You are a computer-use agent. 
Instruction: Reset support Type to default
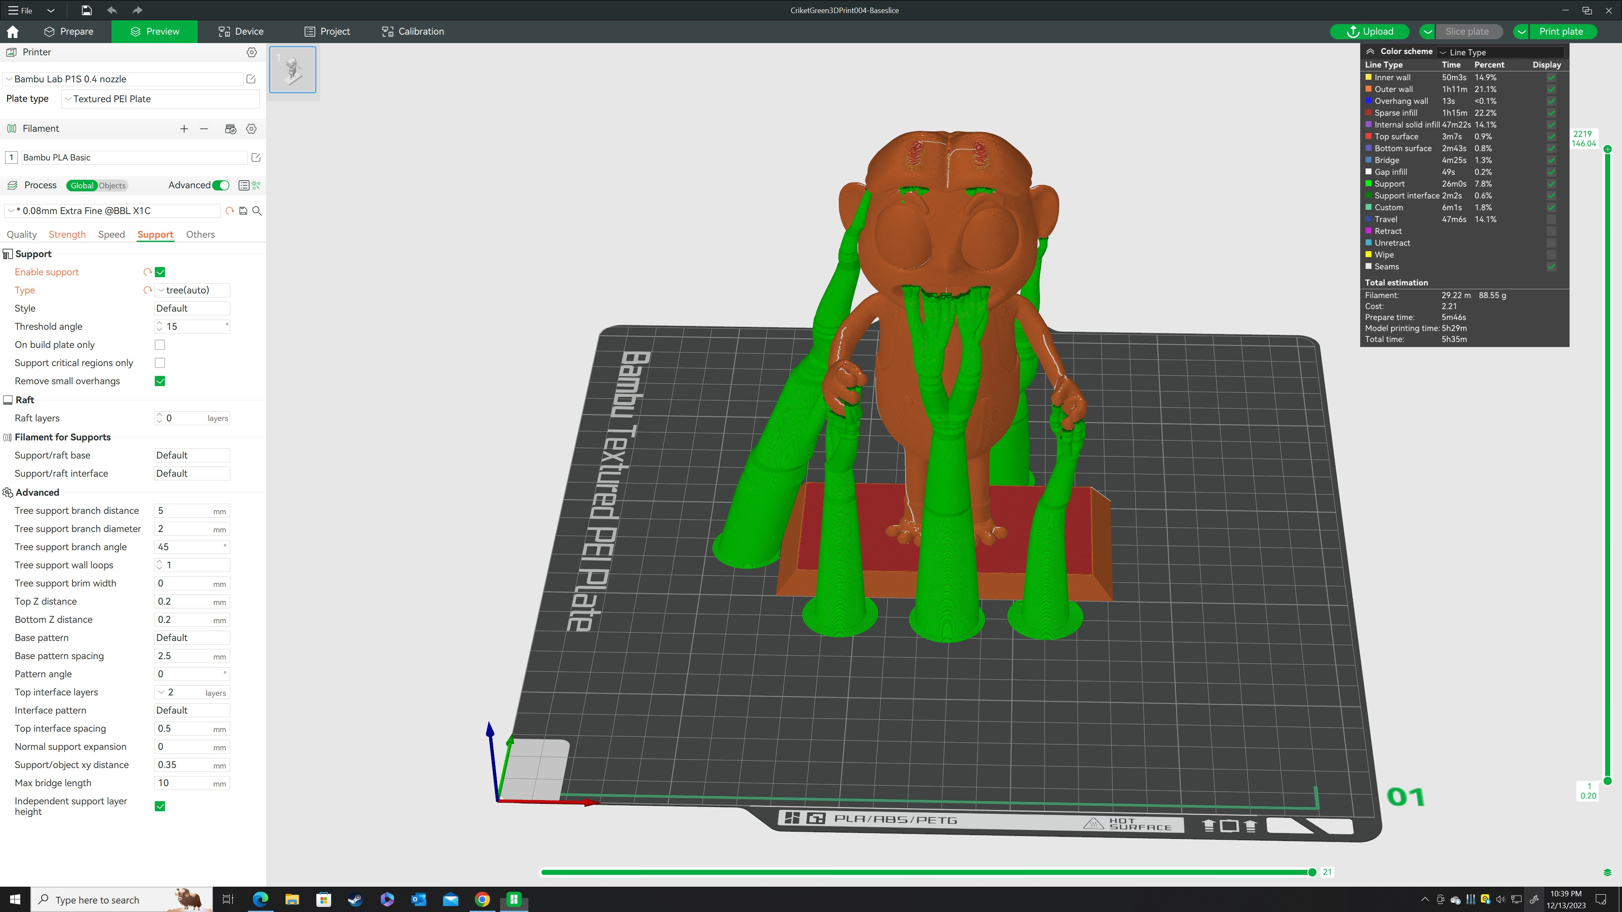point(147,290)
